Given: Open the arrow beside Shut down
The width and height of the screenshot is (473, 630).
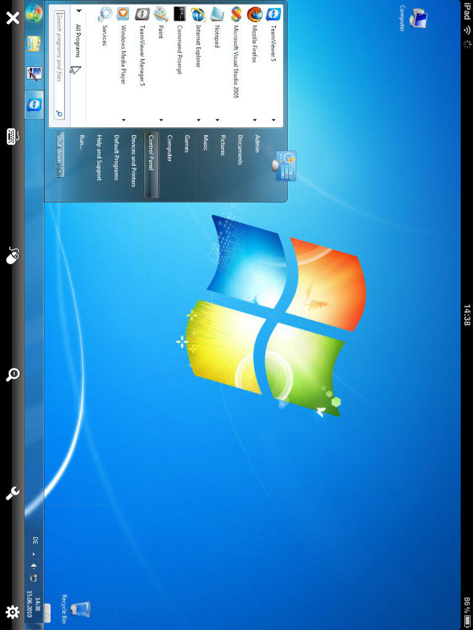Looking at the screenshot, I should click(59, 172).
